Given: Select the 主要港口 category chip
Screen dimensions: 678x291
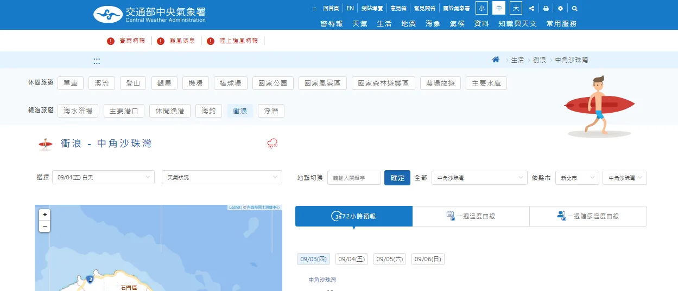Looking at the screenshot, I should click(x=124, y=111).
